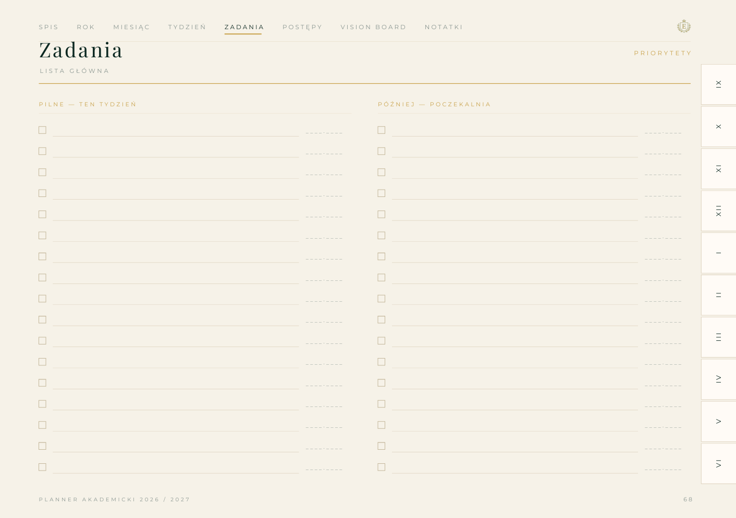Click the PÓŹNIEJ — POCZEKALNIA section heading
The height and width of the screenshot is (518, 736).
pos(434,104)
